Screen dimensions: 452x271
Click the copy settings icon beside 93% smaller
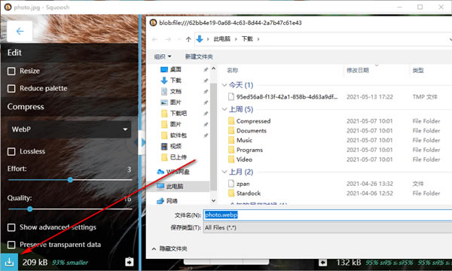(x=129, y=262)
